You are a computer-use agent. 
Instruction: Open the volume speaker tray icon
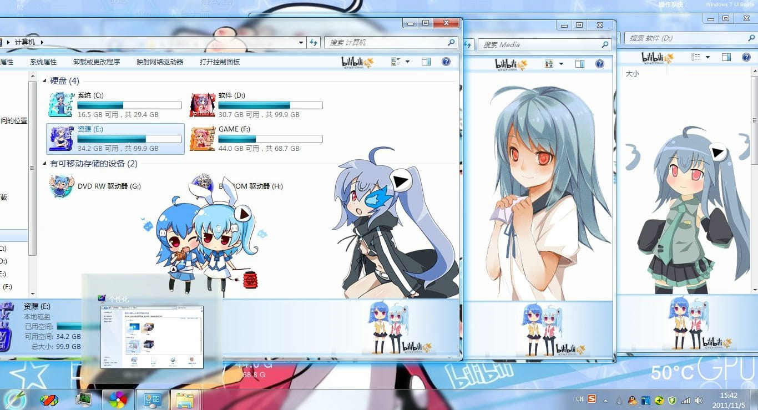(699, 400)
